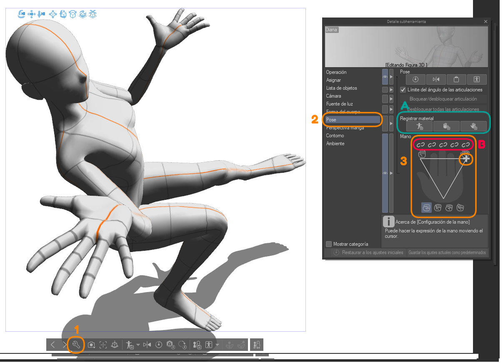503x363 pixels.
Task: Select the second fist preset icon
Action: [x=438, y=207]
